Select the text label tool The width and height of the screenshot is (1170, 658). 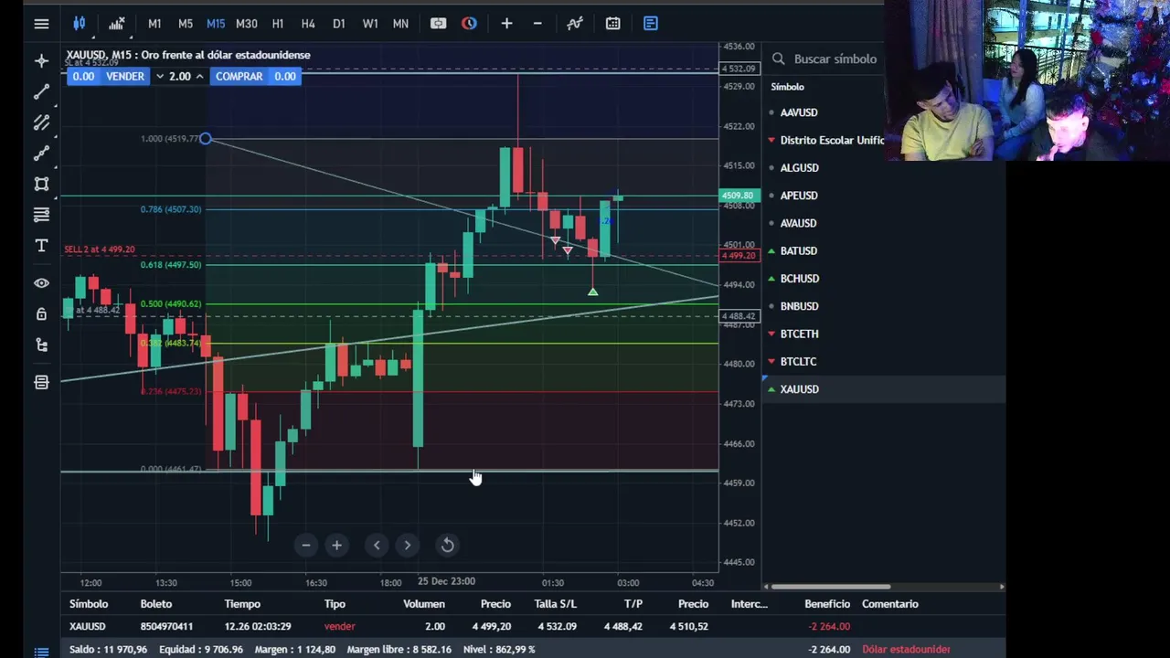[x=41, y=246]
